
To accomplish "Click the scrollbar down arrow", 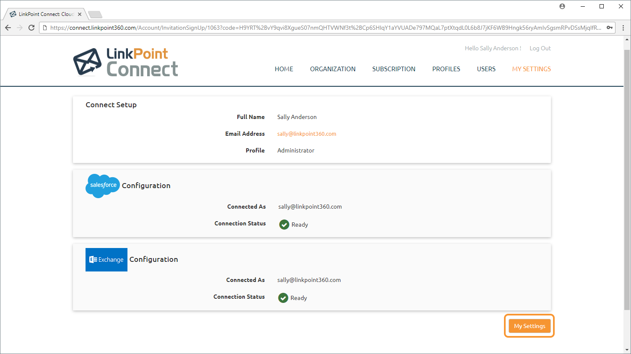I will tap(627, 349).
